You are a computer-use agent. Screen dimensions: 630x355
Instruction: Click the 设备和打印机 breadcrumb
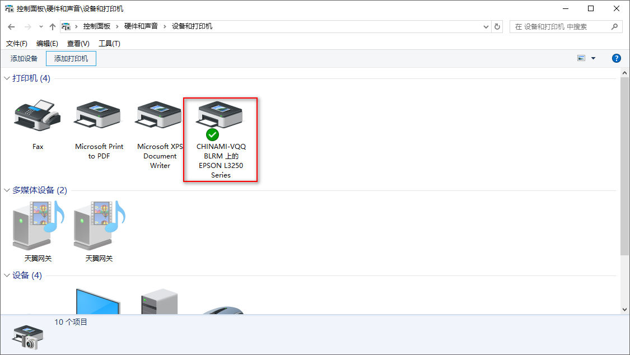pos(192,26)
